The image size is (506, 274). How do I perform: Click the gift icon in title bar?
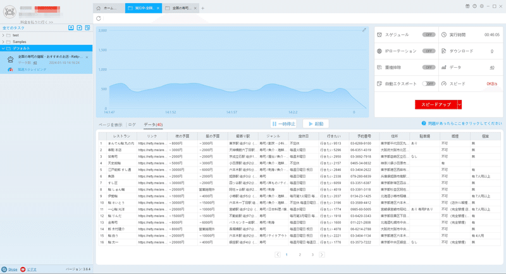tap(467, 6)
